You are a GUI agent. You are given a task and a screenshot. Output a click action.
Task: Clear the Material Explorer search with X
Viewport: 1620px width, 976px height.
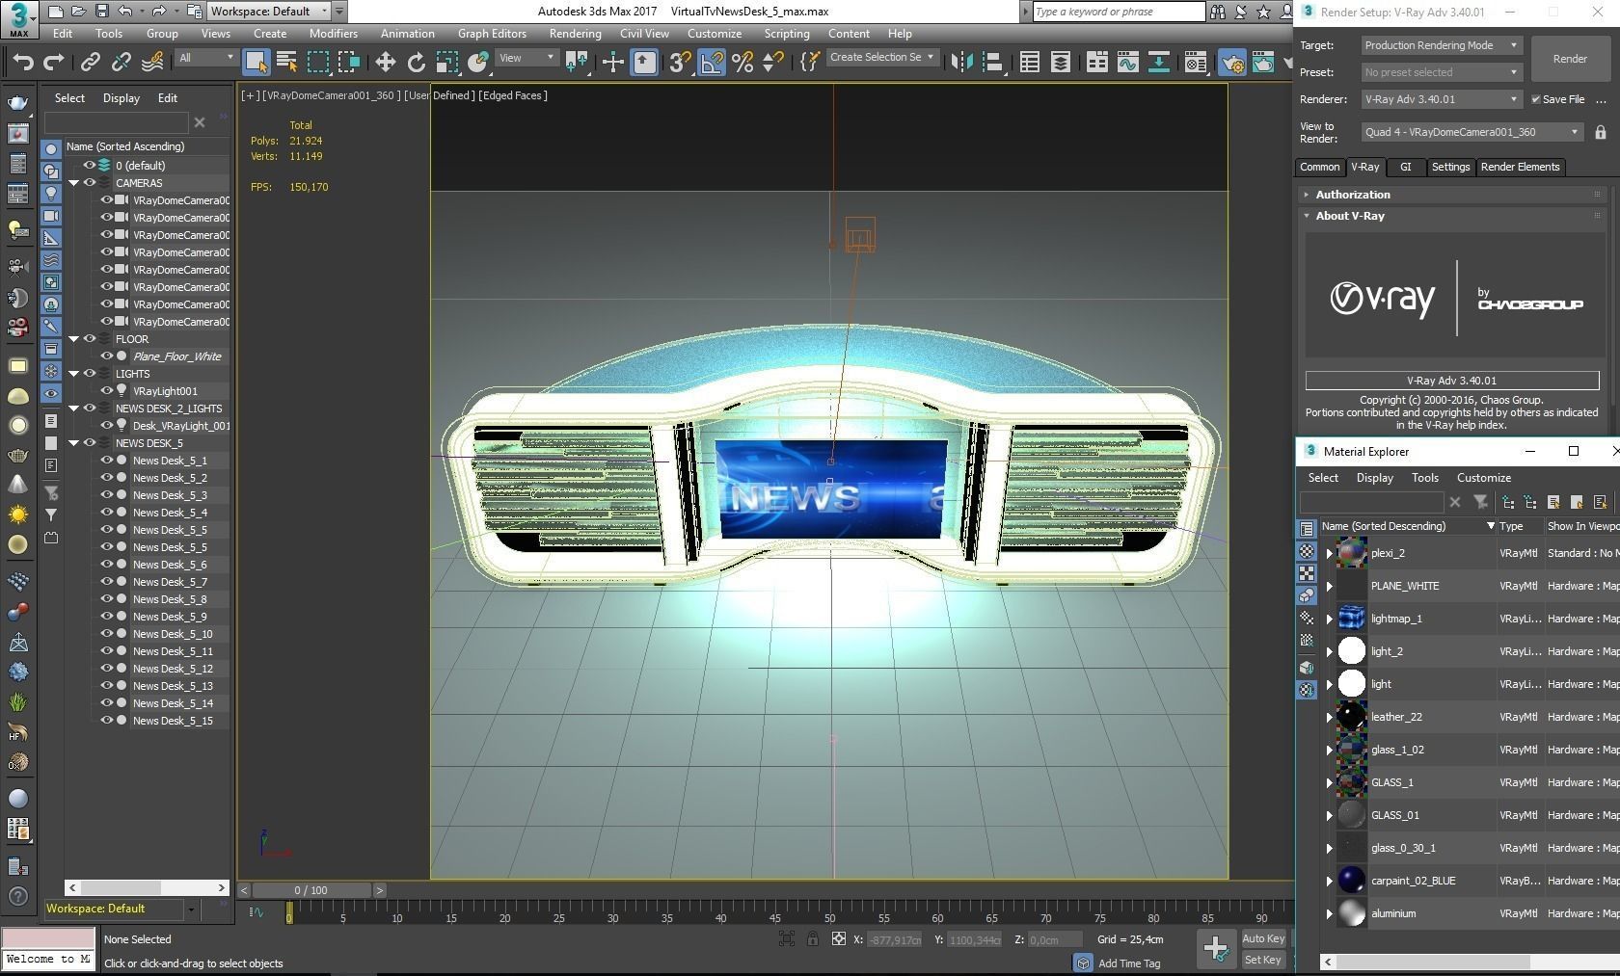pos(1455,502)
